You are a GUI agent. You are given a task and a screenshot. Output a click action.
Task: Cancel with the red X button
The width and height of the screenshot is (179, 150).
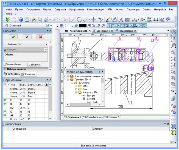point(41,37)
